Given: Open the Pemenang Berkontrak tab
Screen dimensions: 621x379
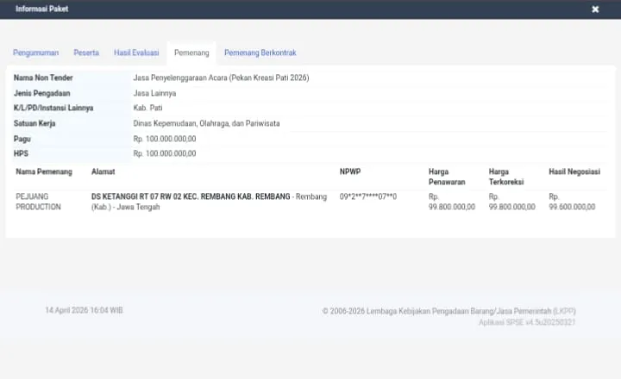Looking at the screenshot, I should pyautogui.click(x=260, y=53).
